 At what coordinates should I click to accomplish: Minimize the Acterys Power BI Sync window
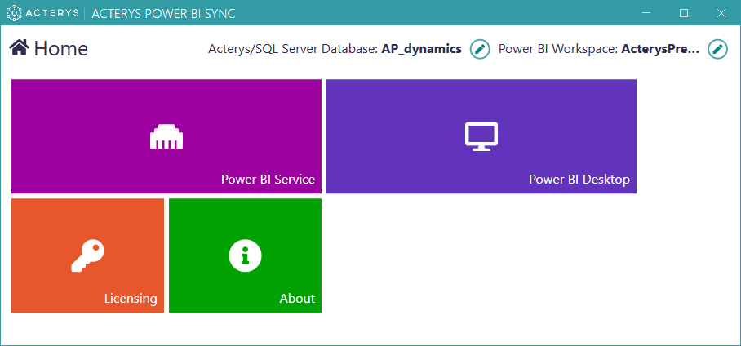(646, 13)
